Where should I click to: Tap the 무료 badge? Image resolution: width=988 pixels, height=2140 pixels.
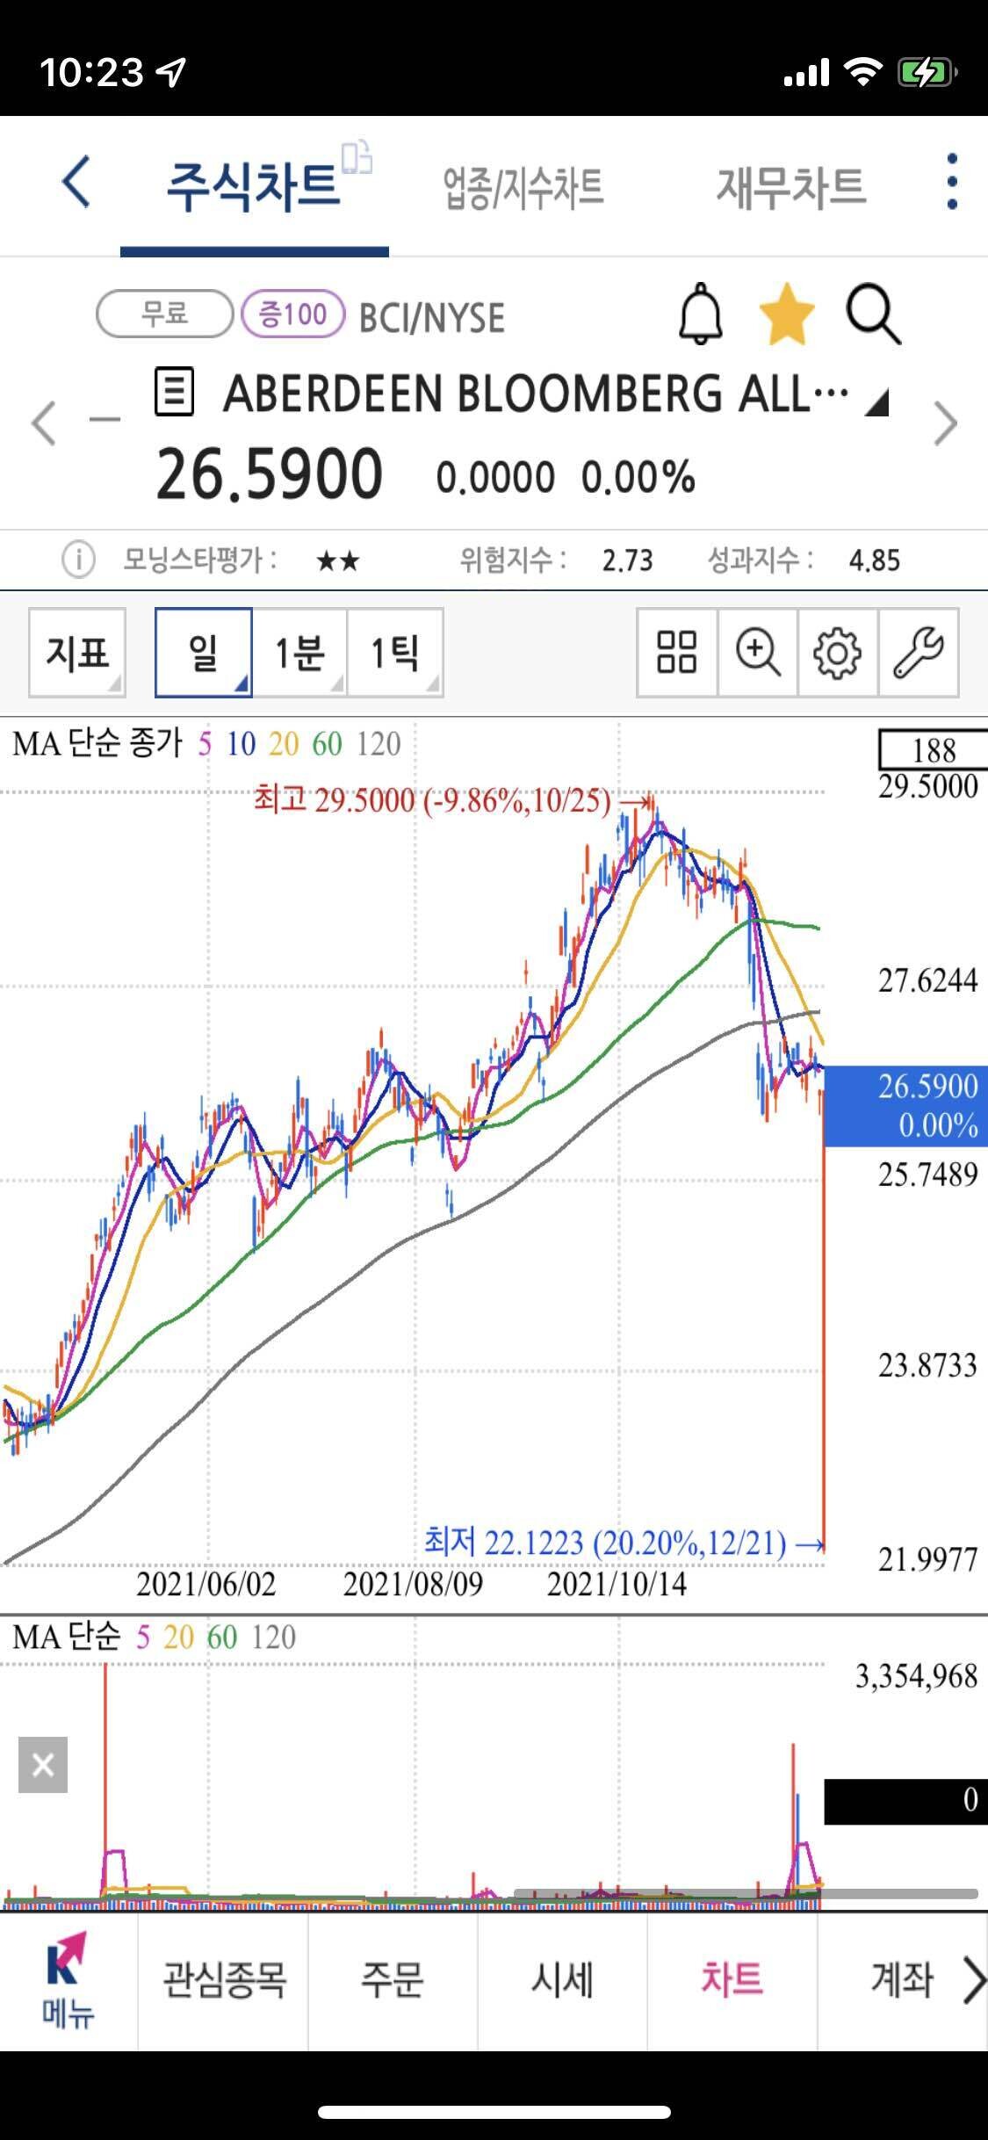[164, 314]
